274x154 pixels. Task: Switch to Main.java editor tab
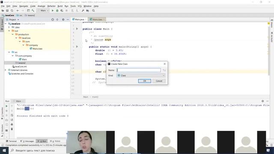[x=79, y=19]
